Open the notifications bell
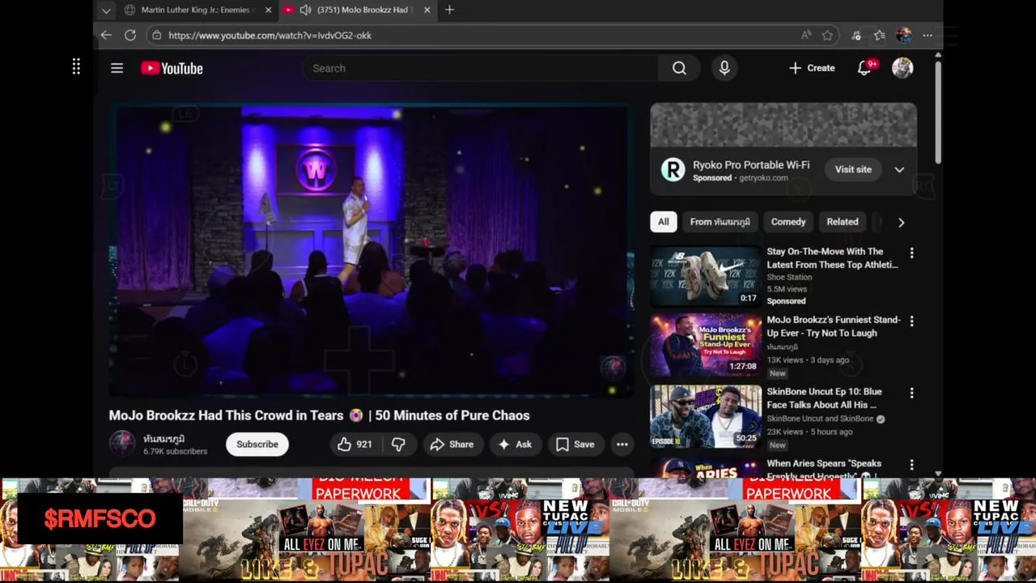The width and height of the screenshot is (1036, 583). pos(865,69)
